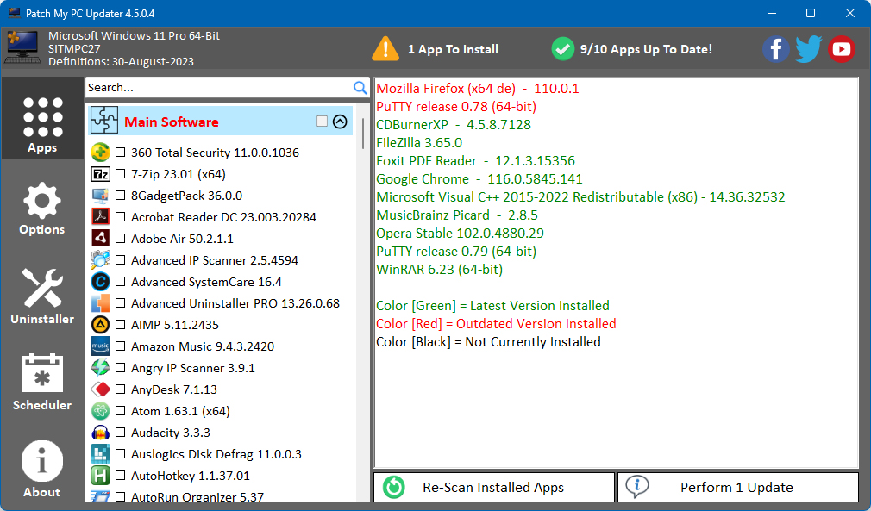Open the Twitter bird icon
The height and width of the screenshot is (511, 871).
[808, 49]
